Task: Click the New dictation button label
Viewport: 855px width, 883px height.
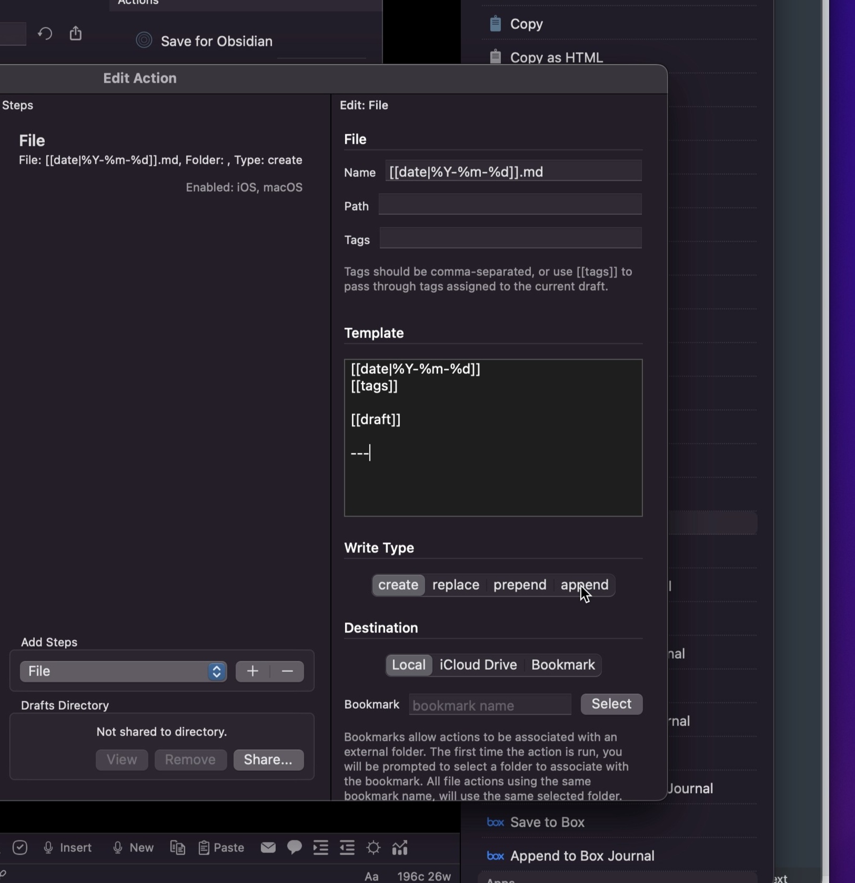Action: pyautogui.click(x=142, y=848)
